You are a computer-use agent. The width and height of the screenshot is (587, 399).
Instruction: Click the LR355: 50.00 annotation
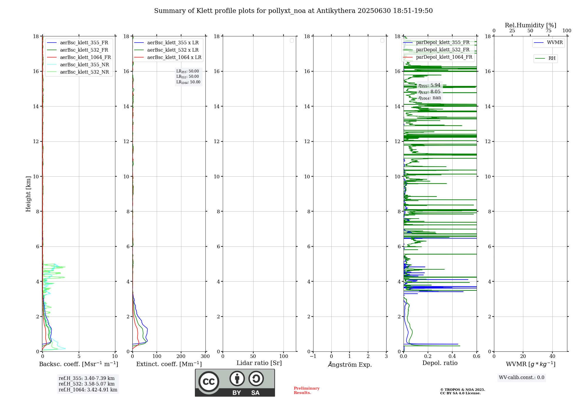(188, 71)
